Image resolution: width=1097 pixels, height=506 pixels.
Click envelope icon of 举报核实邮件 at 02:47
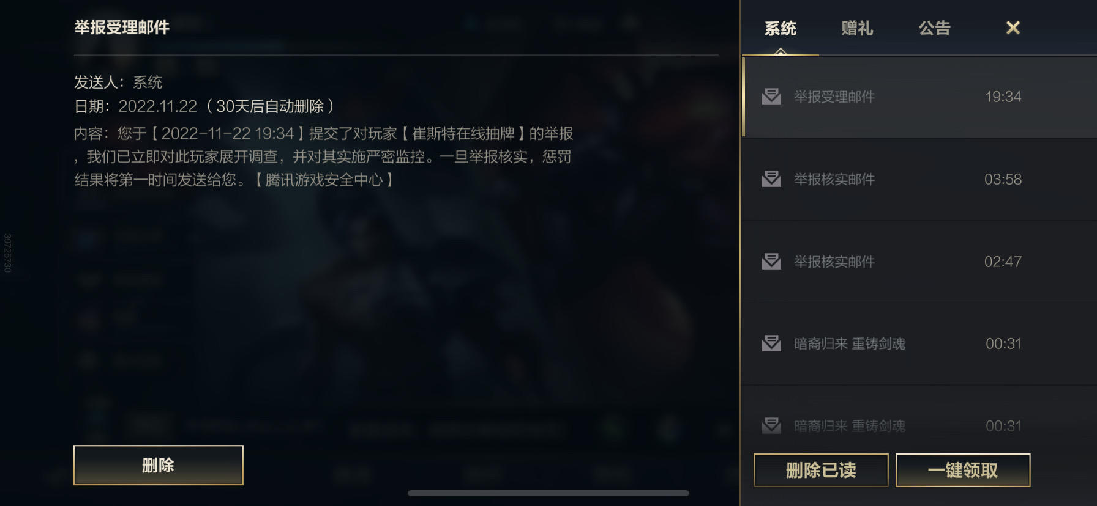(x=771, y=262)
